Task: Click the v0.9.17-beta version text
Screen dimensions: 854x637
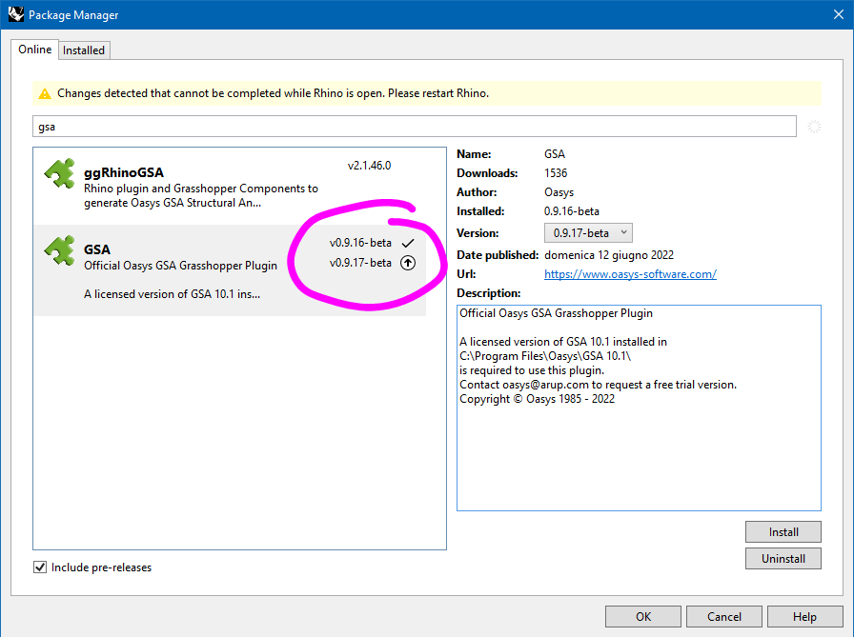Action: coord(360,263)
